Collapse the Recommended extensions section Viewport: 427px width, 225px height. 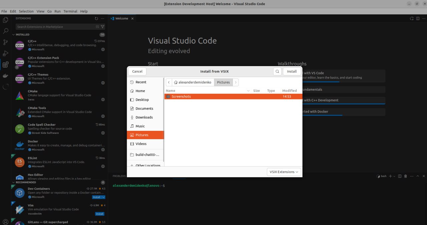(x=14, y=182)
